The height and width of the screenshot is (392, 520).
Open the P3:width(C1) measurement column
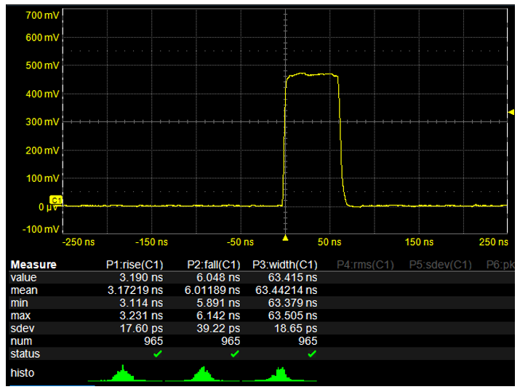(285, 265)
